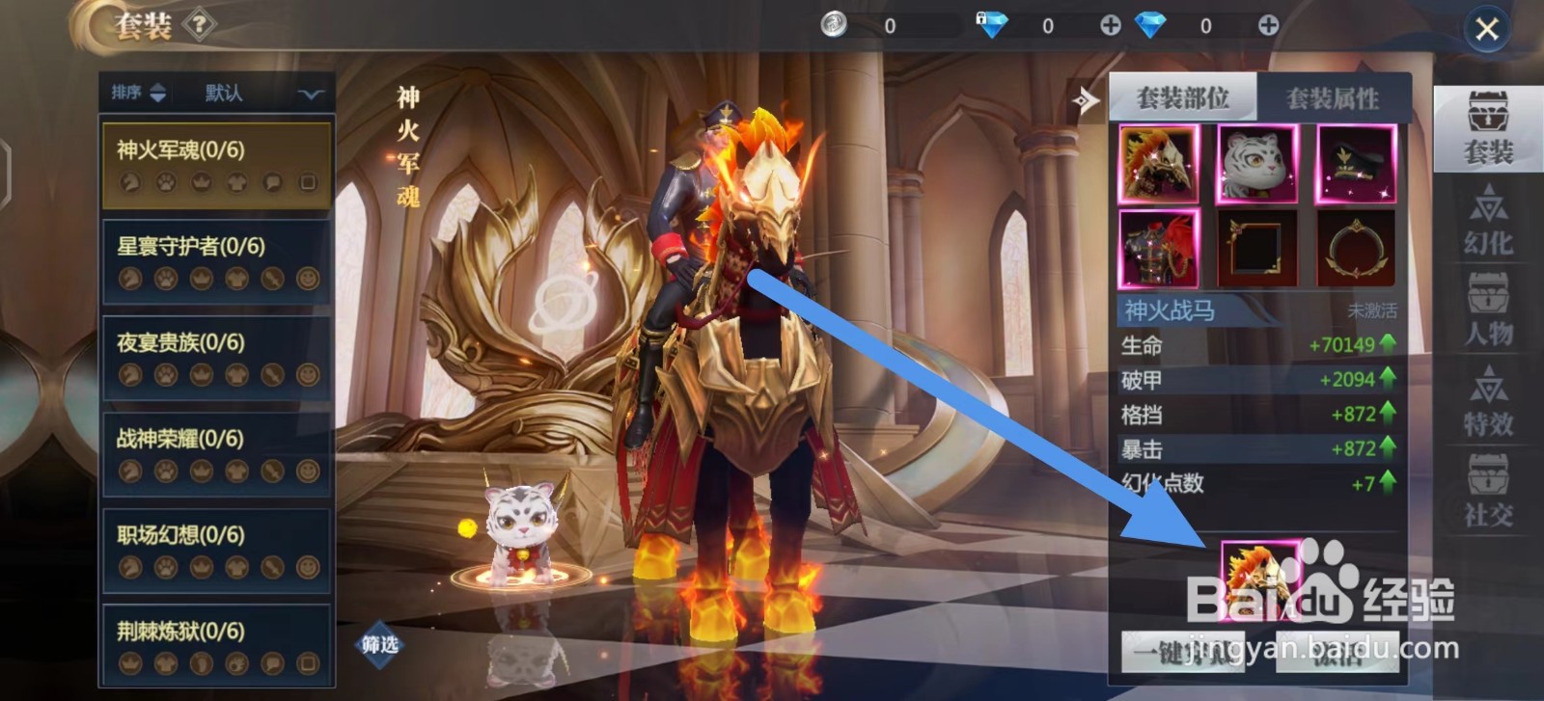Click the paw pet icon in 夜宴贵族 row
Image resolution: width=1544 pixels, height=701 pixels.
tap(166, 375)
